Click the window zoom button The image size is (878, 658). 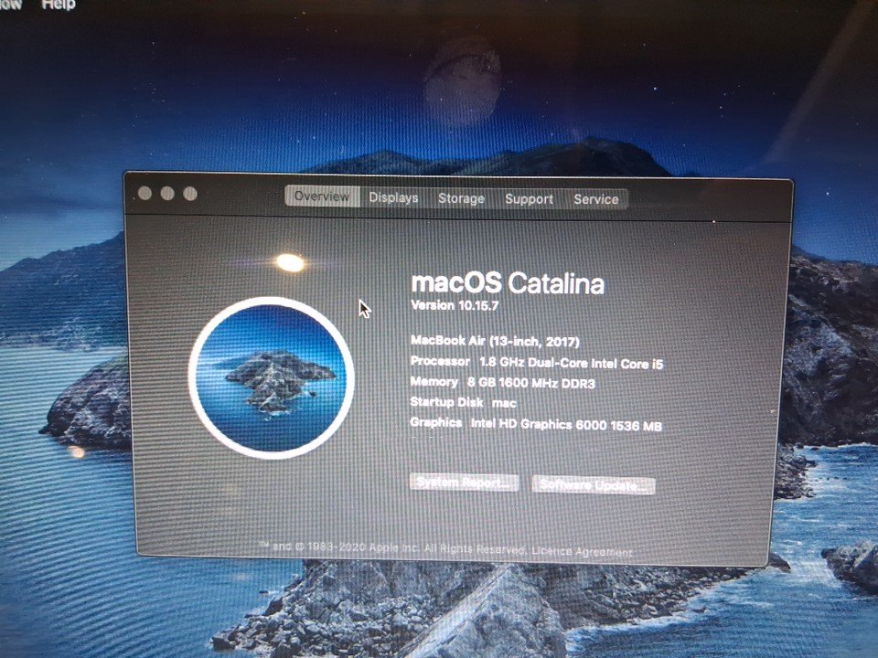[x=190, y=194]
